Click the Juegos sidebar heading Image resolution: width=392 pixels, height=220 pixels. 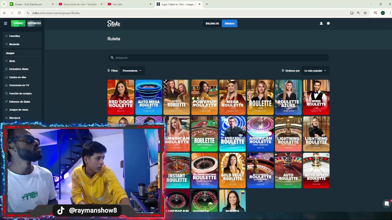pos(10,53)
